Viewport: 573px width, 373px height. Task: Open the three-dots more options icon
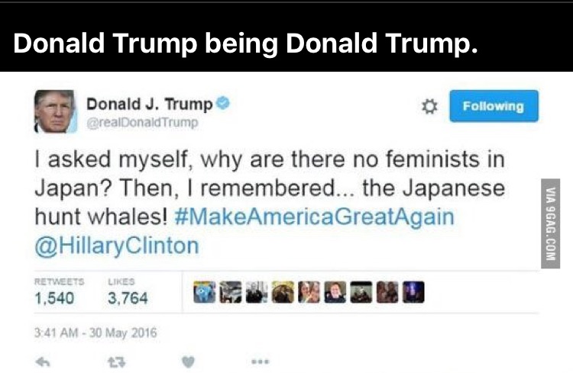[261, 362]
